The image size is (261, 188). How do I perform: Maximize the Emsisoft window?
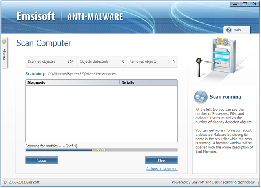pyautogui.click(x=245, y=4)
